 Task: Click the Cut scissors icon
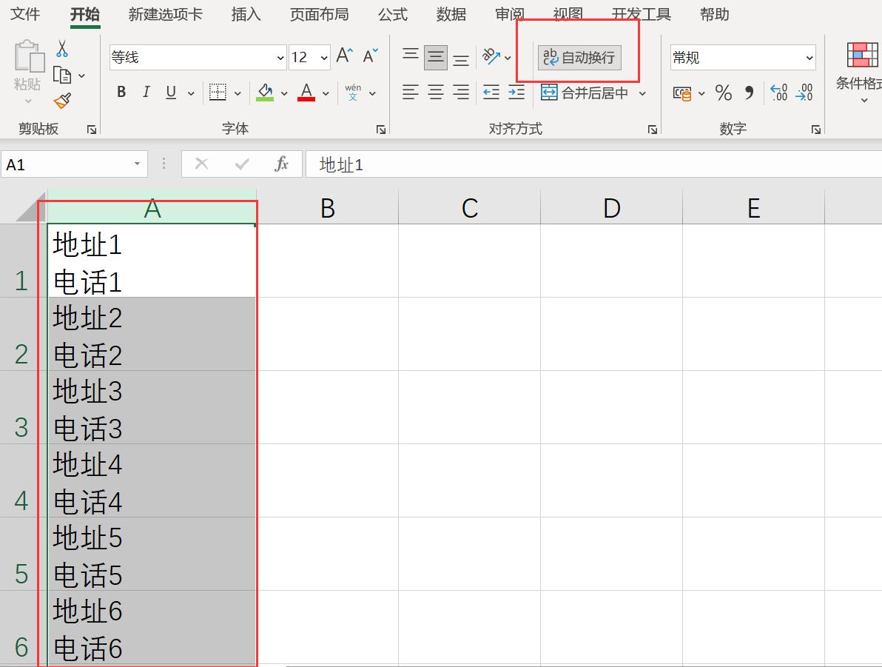62,49
